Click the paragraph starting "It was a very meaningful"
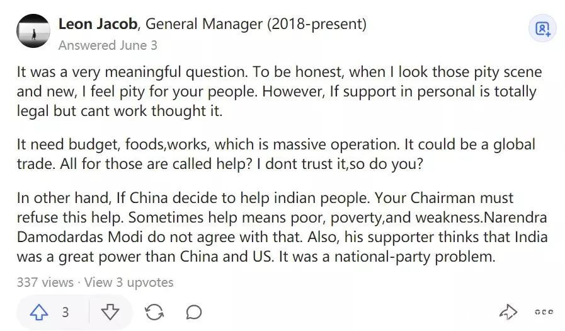Image resolution: width=565 pixels, height=331 pixels. [x=277, y=91]
